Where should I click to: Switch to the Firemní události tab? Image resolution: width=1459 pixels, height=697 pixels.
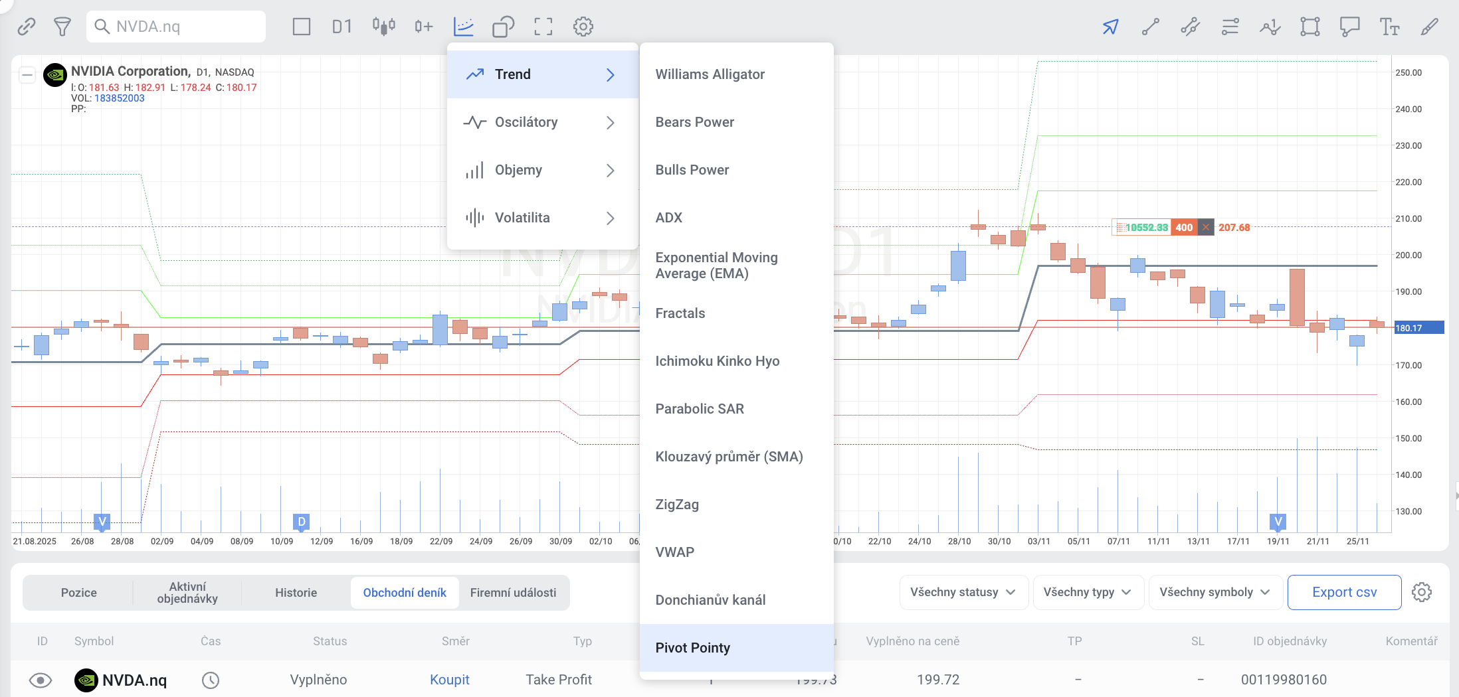click(x=514, y=593)
